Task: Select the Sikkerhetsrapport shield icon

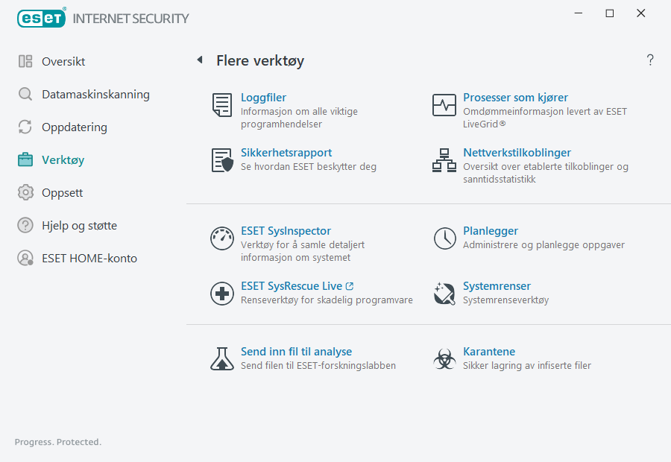Action: tap(221, 160)
